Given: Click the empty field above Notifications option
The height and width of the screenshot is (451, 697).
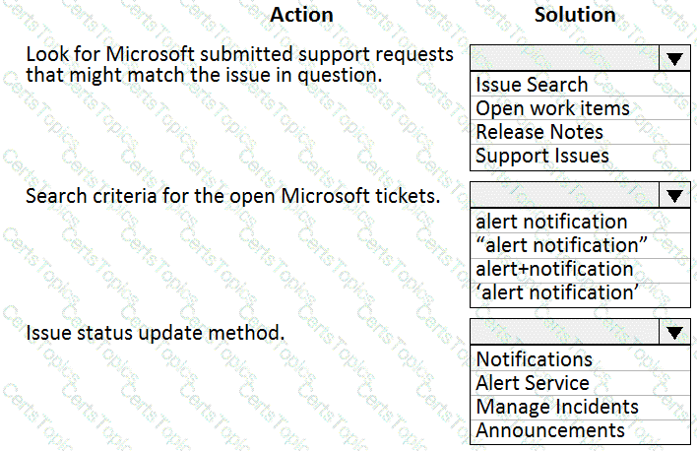Looking at the screenshot, I should point(564,332).
